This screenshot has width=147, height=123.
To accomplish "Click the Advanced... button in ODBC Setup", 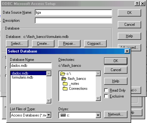I will coord(136,48).
